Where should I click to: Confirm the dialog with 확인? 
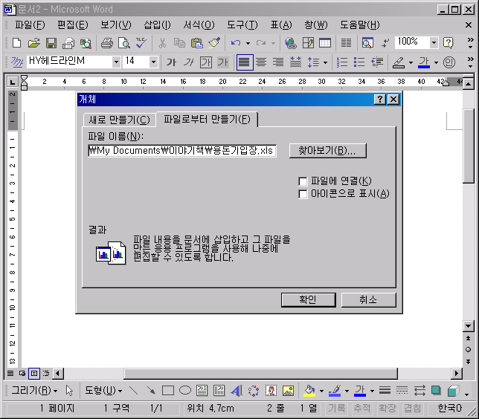tap(308, 299)
